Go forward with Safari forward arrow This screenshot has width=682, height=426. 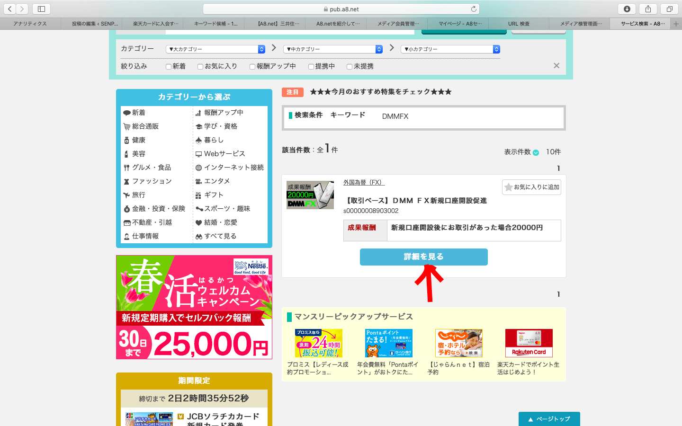(22, 9)
